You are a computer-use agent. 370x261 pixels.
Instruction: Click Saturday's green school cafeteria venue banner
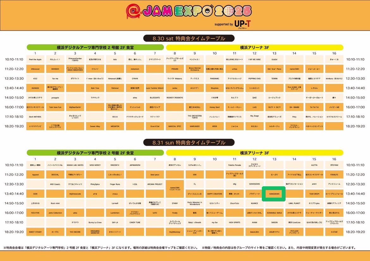95,47
